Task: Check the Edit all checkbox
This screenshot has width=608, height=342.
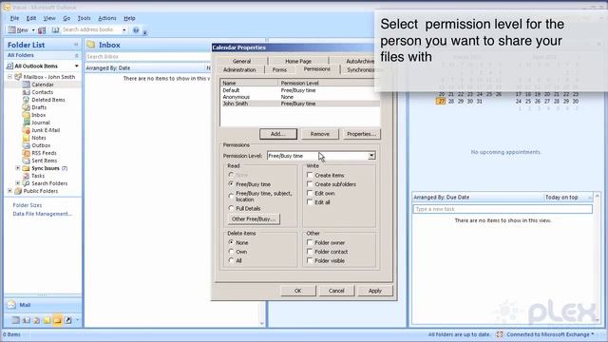Action: point(310,202)
